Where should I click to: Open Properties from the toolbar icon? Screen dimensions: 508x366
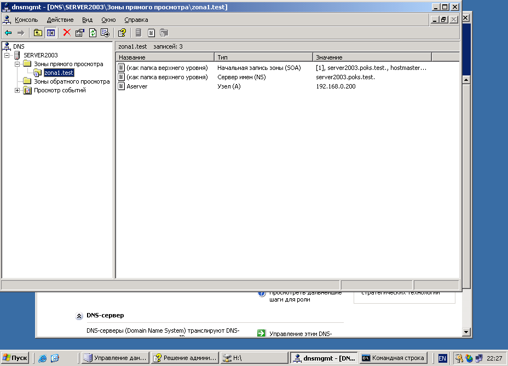pyautogui.click(x=80, y=33)
